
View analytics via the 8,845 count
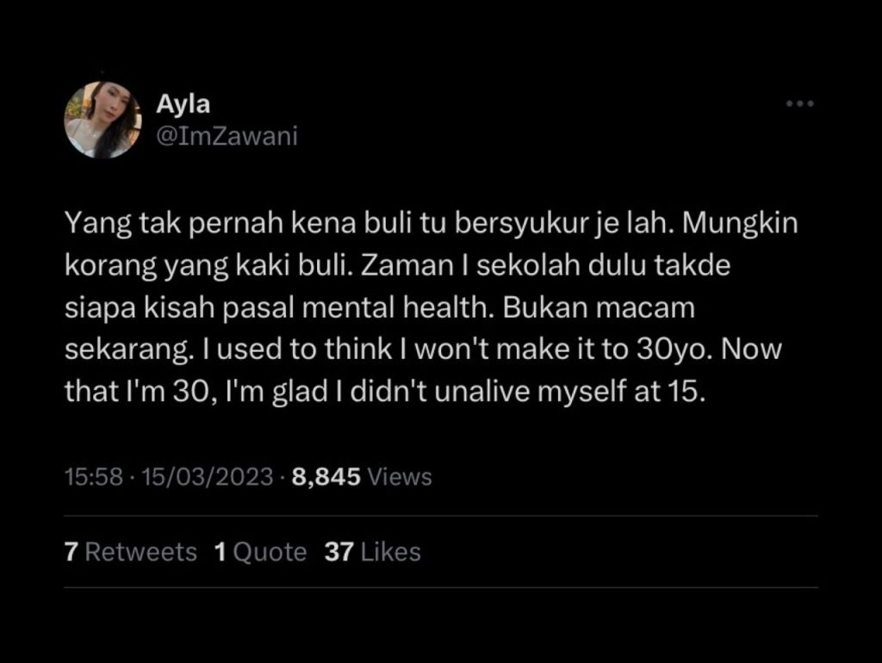[x=326, y=477]
